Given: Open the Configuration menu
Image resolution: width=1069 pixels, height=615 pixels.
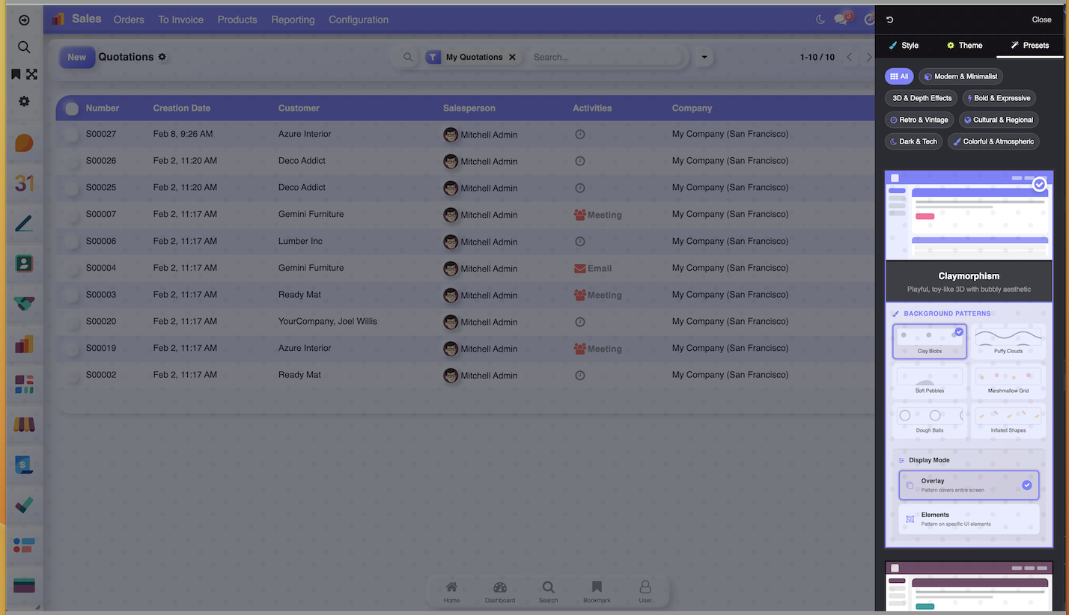Looking at the screenshot, I should click(x=359, y=19).
